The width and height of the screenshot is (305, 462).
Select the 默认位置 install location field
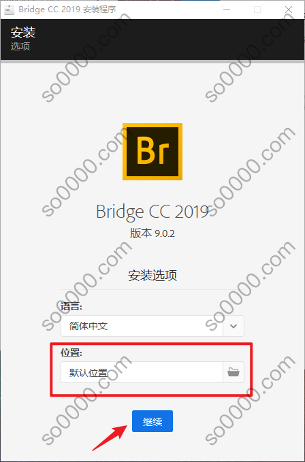(x=142, y=372)
